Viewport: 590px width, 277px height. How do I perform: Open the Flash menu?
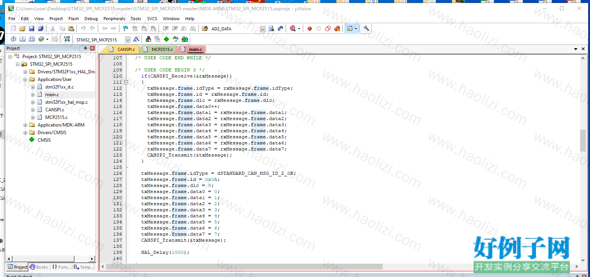[73, 19]
